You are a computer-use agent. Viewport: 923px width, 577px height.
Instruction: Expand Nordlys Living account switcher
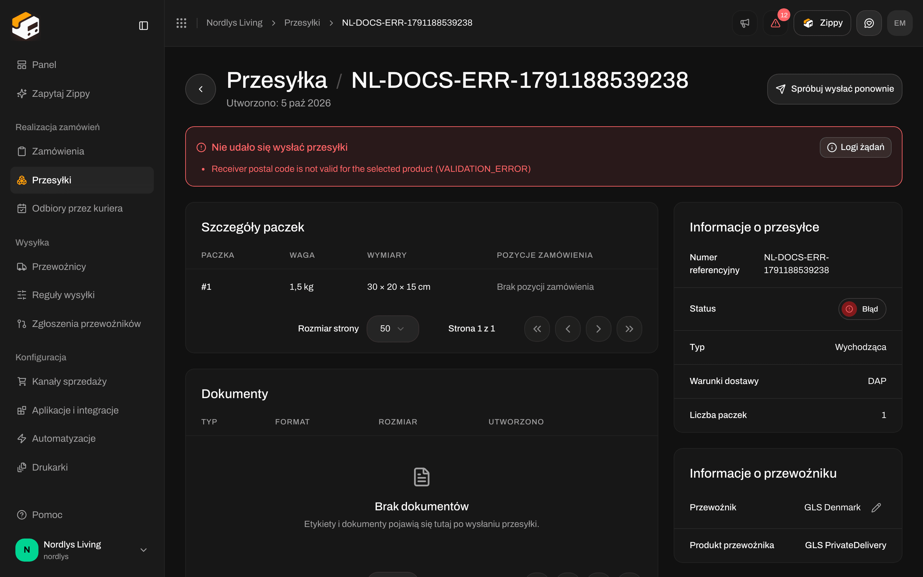tap(82, 549)
